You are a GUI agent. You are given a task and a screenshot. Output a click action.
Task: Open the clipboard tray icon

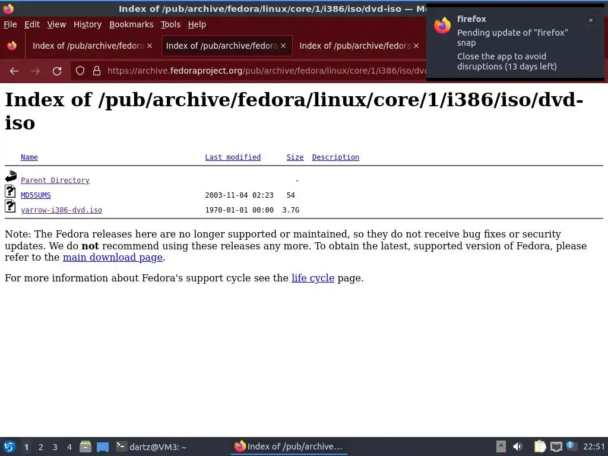coord(540,446)
